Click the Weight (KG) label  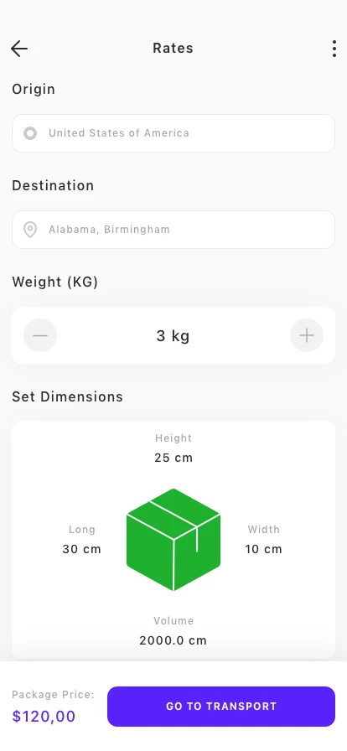tap(55, 282)
